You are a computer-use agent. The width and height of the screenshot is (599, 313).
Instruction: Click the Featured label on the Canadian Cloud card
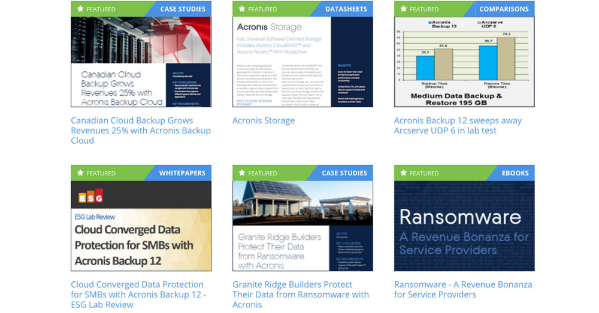[101, 9]
